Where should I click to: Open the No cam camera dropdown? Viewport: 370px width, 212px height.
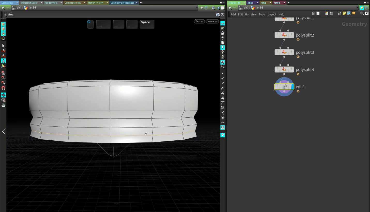tap(212, 21)
